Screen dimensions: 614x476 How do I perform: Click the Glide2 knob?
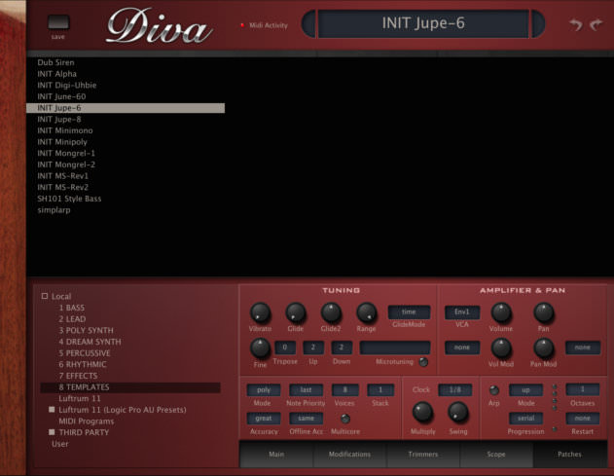(331, 312)
